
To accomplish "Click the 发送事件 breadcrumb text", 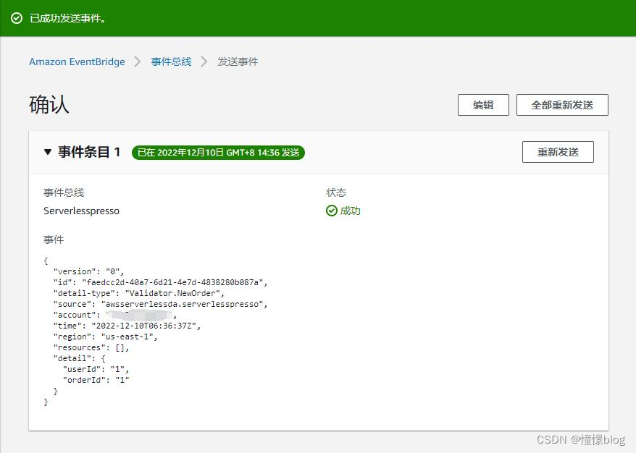I will [238, 62].
